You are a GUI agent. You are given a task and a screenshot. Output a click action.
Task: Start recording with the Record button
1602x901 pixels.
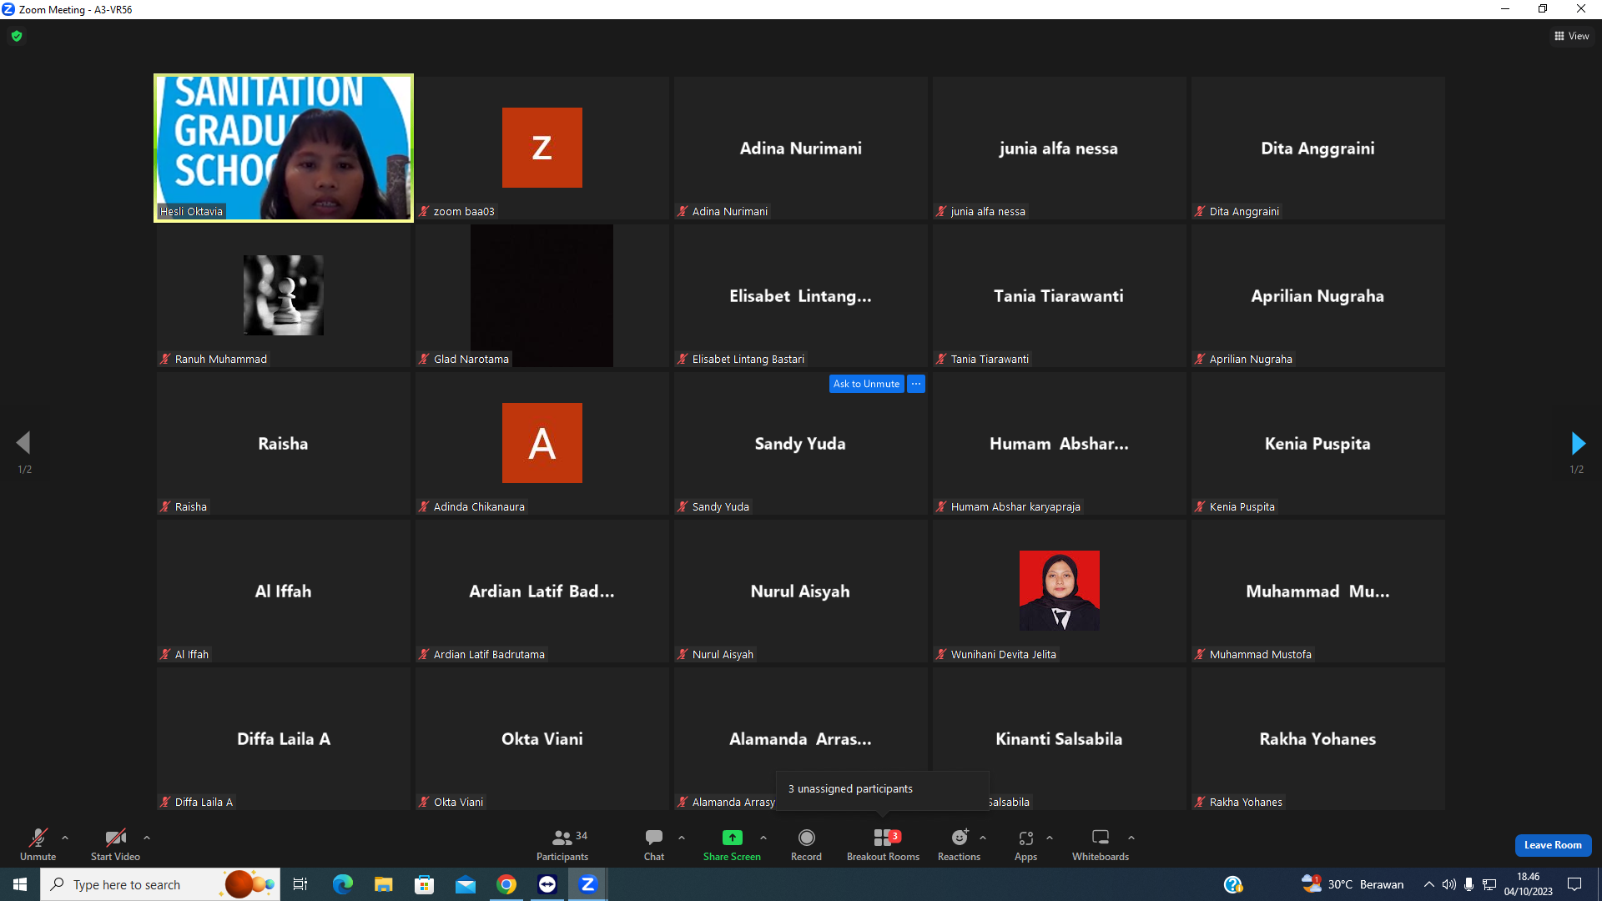click(806, 844)
